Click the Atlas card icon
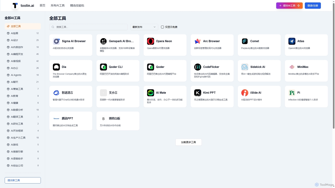The height and width of the screenshot is (188, 335). pyautogui.click(x=292, y=41)
